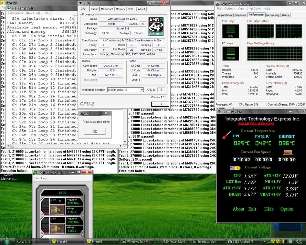The image size is (306, 245).
Task: Switch to first Prime95 taskbar button
Action: (67, 242)
